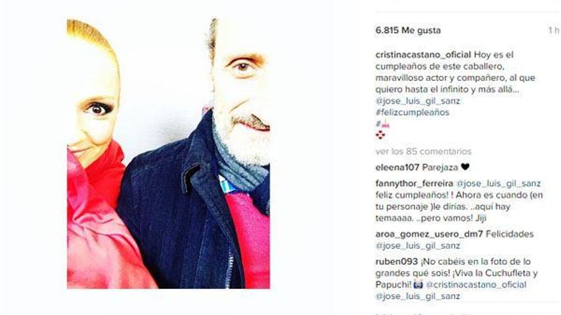The height and width of the screenshot is (315, 561).
Task: Open fannythor_ferreira commenter profile
Action: (414, 183)
